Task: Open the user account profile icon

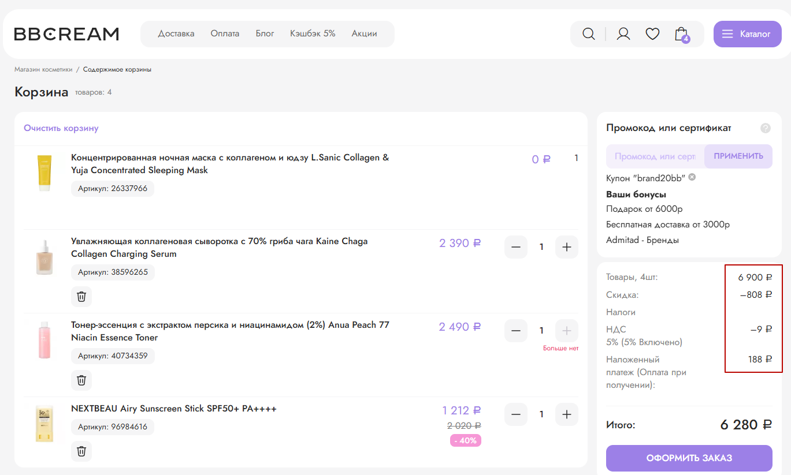Action: pos(623,34)
